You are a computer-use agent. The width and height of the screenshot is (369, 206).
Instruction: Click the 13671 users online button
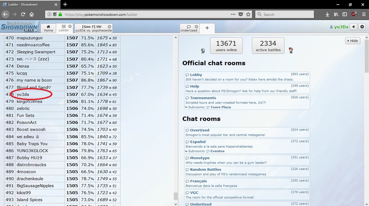coord(226,45)
